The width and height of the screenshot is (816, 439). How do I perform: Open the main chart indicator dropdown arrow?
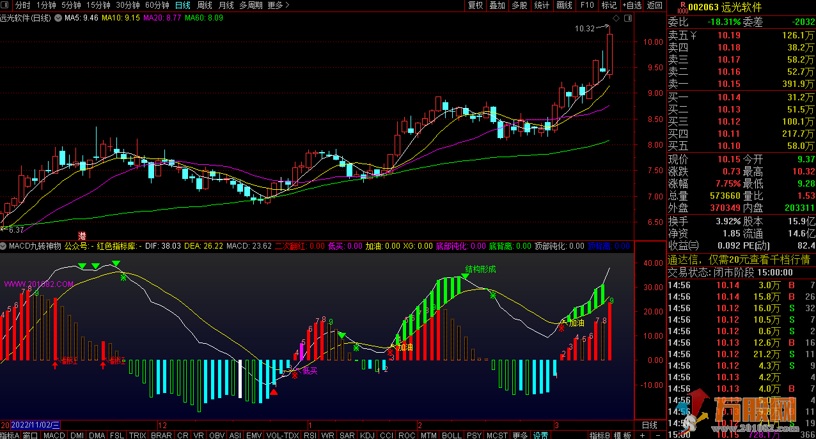coord(59,18)
